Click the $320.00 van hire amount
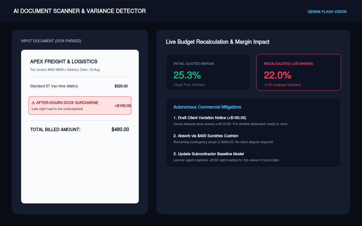The image size is (362, 226). (121, 86)
